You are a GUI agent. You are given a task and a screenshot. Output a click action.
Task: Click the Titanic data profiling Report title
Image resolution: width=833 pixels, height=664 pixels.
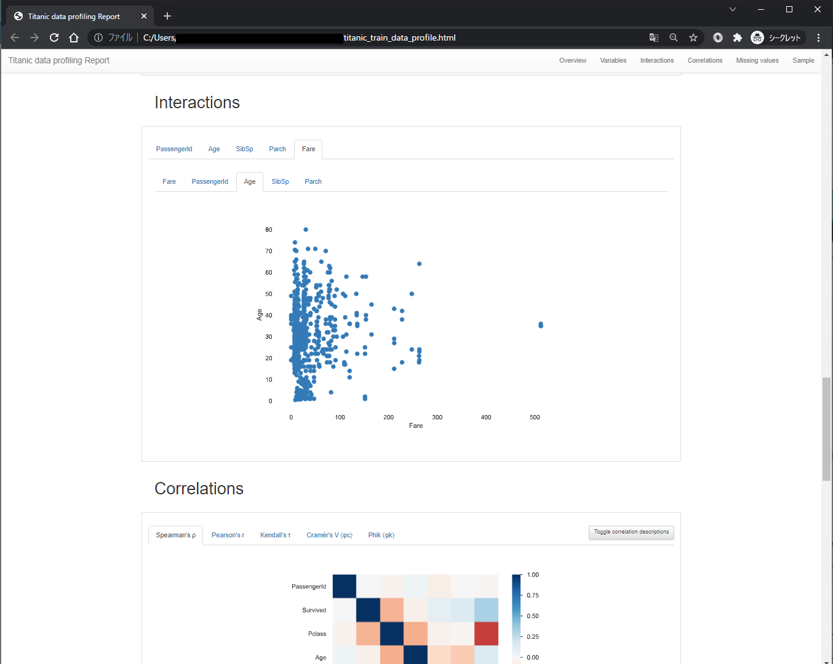pos(59,60)
